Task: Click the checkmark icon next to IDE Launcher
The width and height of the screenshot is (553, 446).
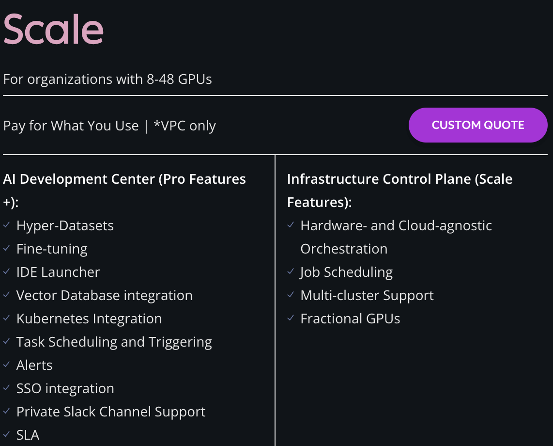Action: (6, 272)
